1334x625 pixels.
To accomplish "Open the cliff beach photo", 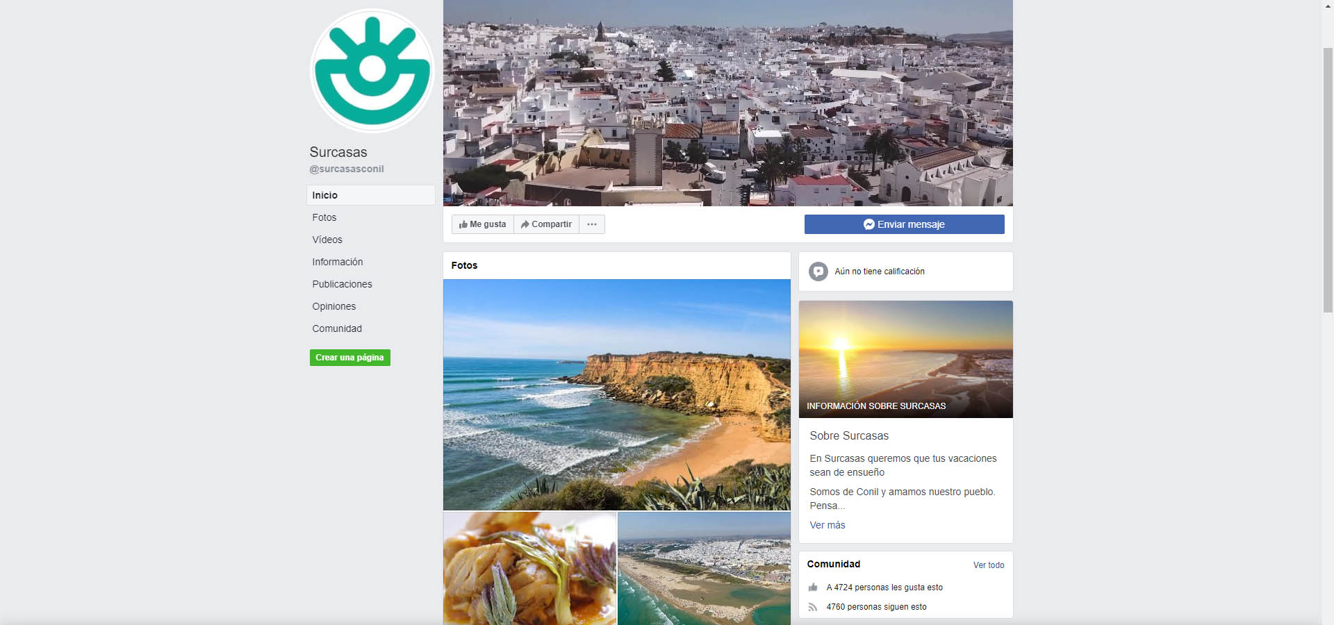I will click(x=617, y=394).
